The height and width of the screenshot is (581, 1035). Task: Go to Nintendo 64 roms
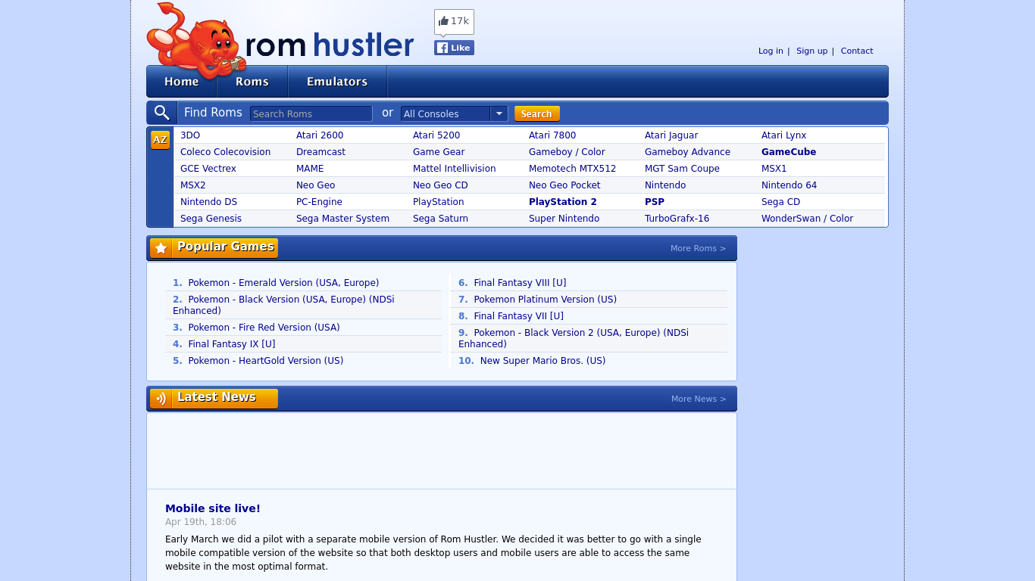coord(789,185)
